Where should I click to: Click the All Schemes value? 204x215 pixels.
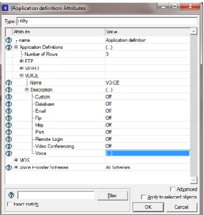pos(147,167)
